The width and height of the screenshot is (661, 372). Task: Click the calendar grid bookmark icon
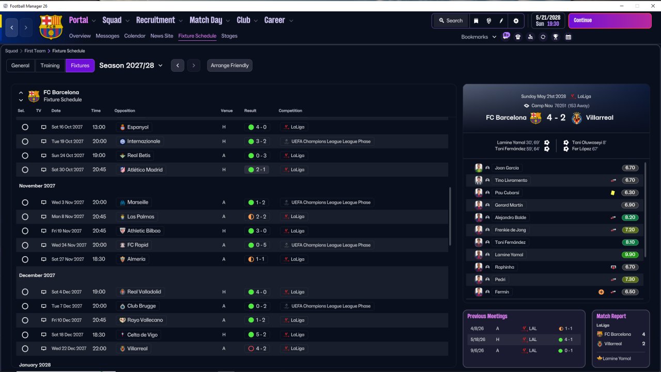(x=569, y=37)
